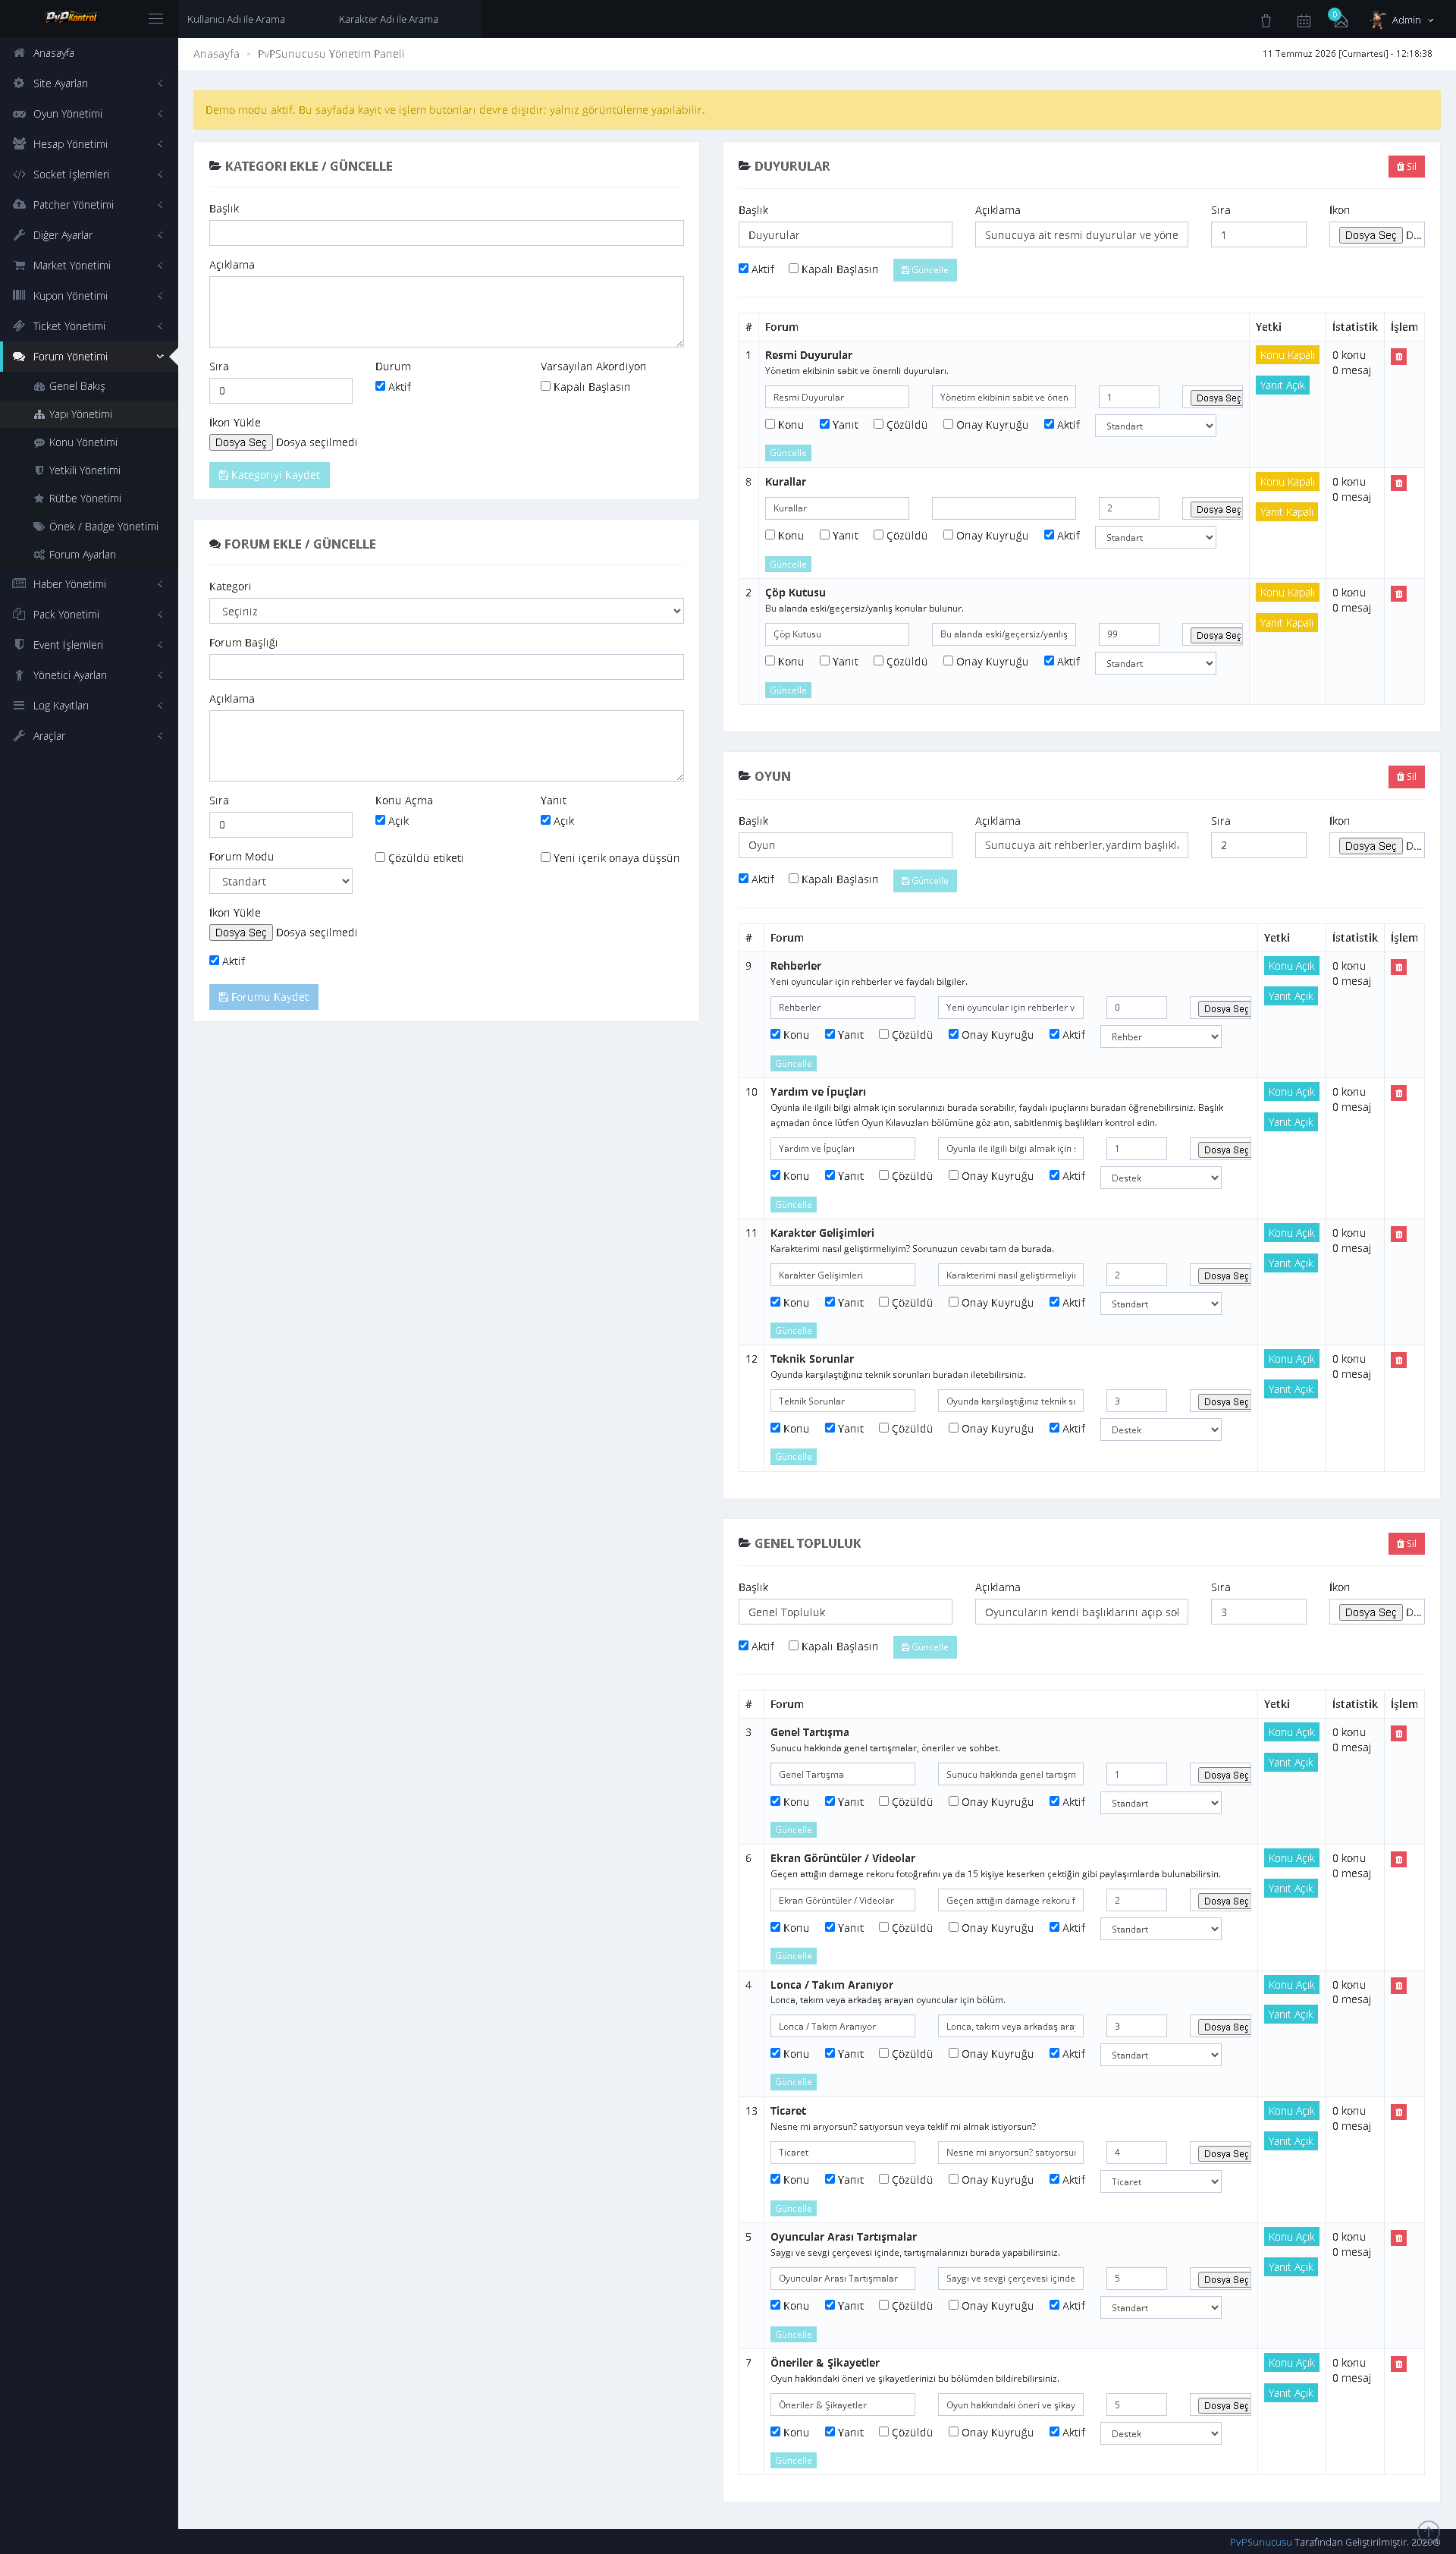Enable Çözüldü etiketi checkbox
Screen dimensions: 1456x2554
coord(380,857)
